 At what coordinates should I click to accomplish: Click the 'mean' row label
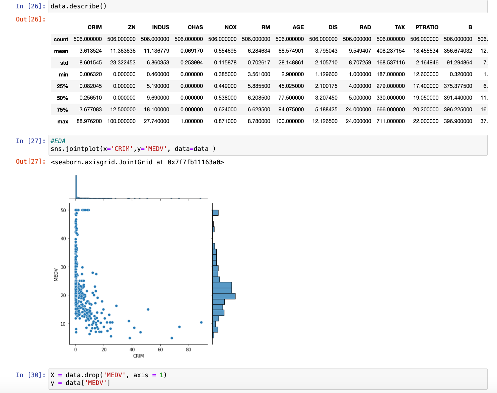pos(61,51)
